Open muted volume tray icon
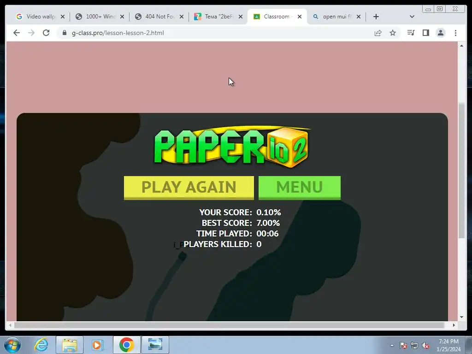The image size is (472, 354). click(x=425, y=345)
